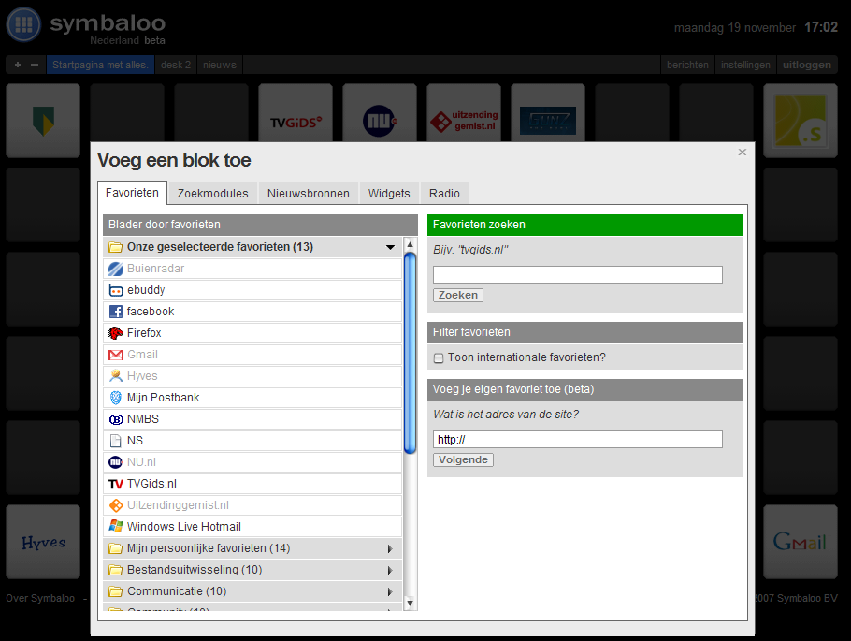
Task: Close the Voeg een blok toe dialog
Action: click(x=742, y=153)
